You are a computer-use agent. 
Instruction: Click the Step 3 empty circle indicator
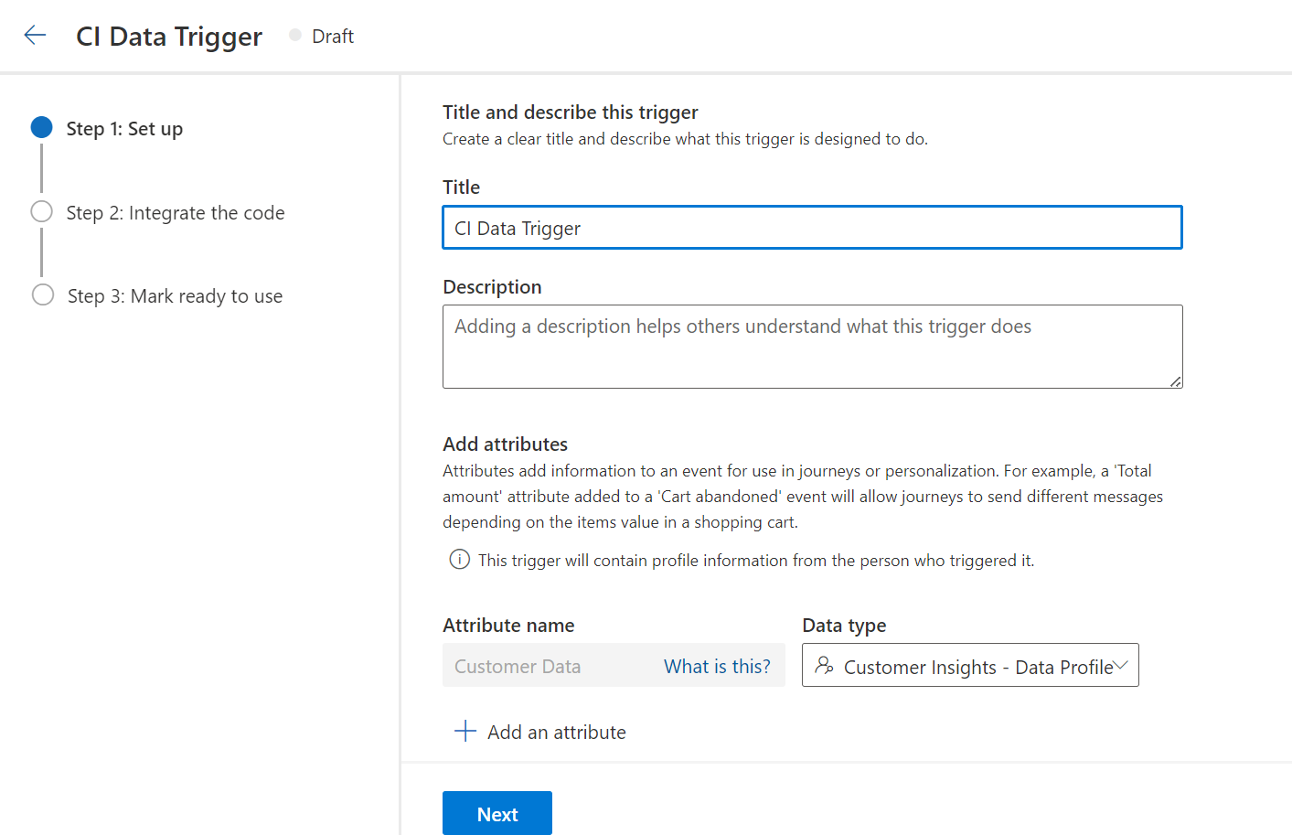[x=41, y=294]
